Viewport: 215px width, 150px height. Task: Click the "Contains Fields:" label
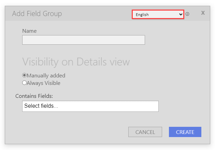[x=34, y=96]
